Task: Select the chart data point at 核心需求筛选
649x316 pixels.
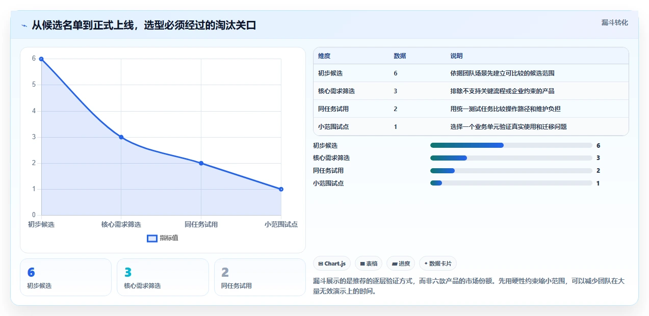Action: 121,137
